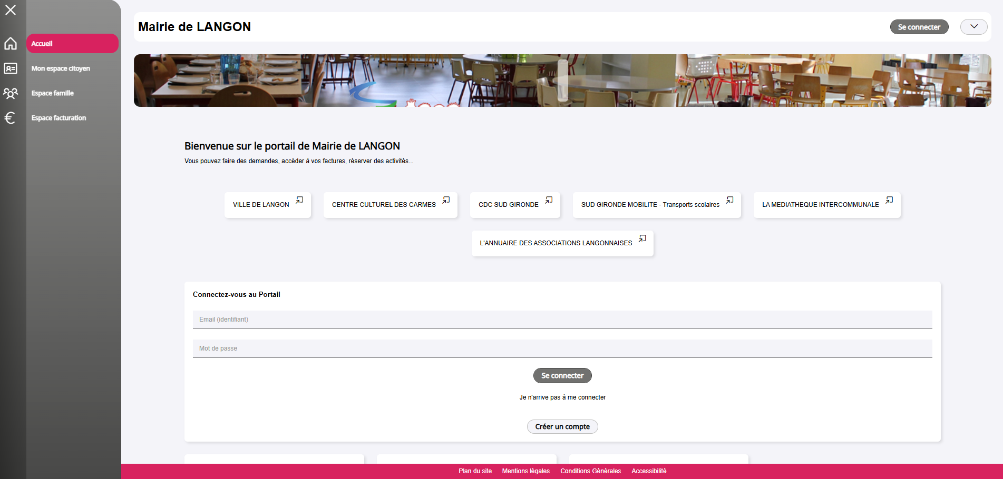The image size is (1003, 479).
Task: Click external-link icon on L'ANNUAIRE DES ASSOCIATIONS
Action: click(642, 238)
